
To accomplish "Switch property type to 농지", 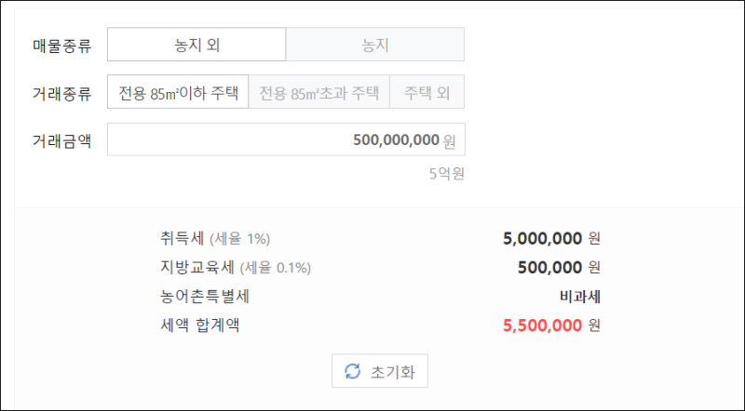I will (x=374, y=45).
